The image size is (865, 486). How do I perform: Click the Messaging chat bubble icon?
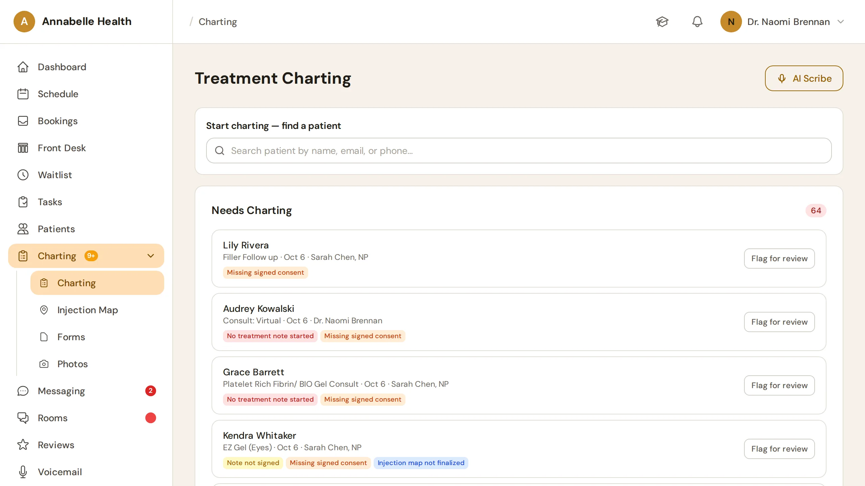click(23, 391)
